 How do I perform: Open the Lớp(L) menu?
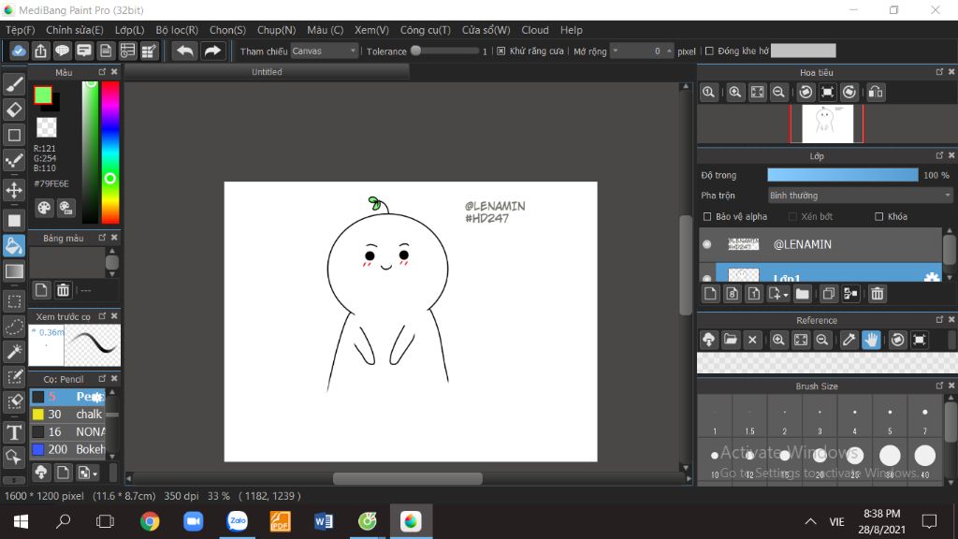(x=129, y=30)
